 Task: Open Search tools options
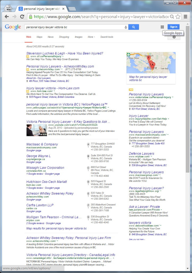[107, 37]
